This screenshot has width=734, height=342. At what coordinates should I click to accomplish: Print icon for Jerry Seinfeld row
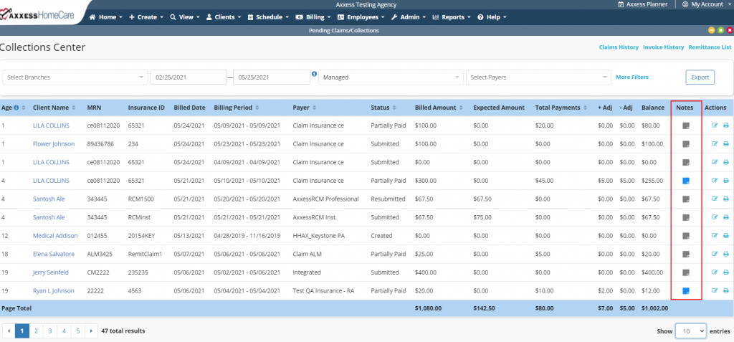[x=726, y=272]
